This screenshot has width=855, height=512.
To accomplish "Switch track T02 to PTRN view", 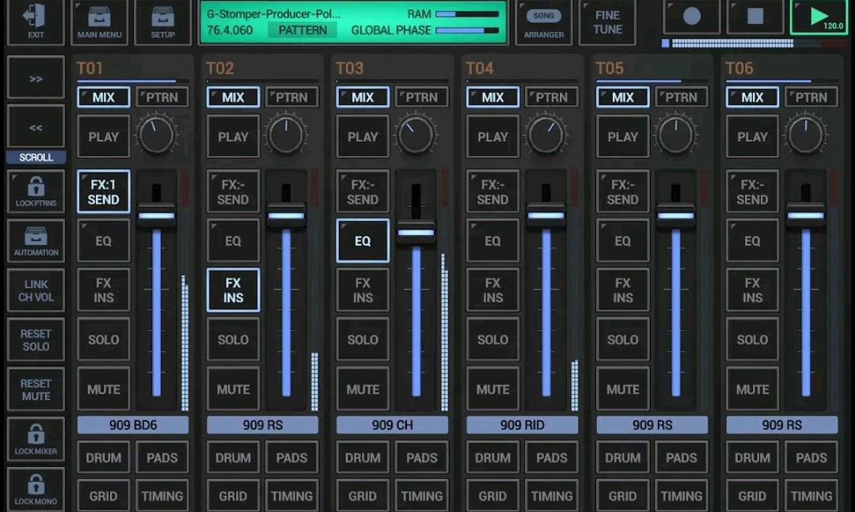I will click(292, 97).
